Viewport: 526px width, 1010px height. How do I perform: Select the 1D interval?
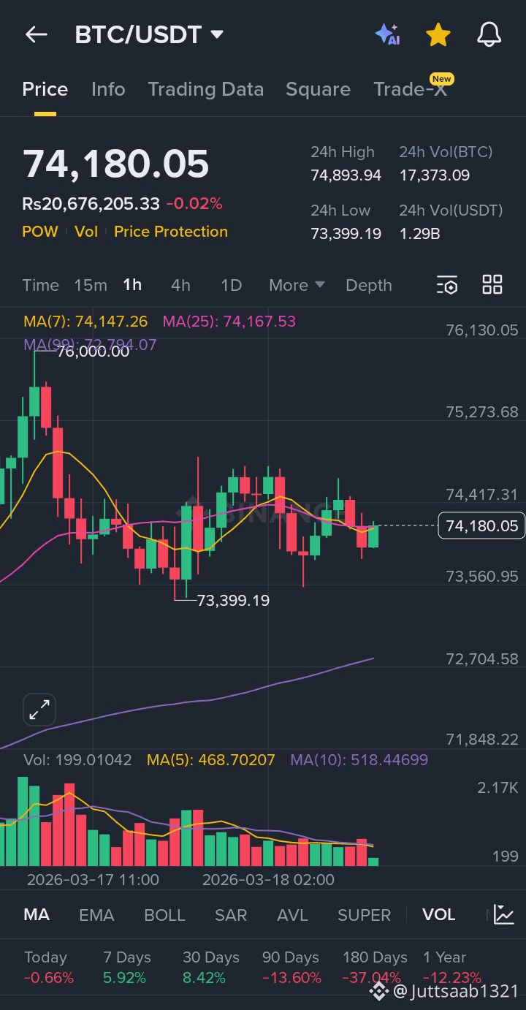pyautogui.click(x=231, y=285)
